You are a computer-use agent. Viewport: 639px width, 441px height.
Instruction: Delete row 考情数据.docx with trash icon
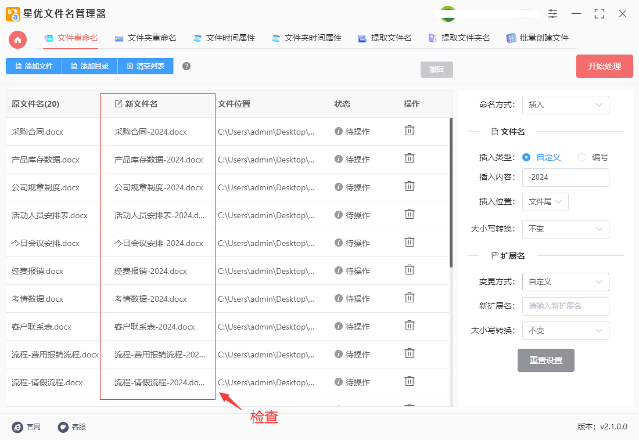[x=409, y=298]
